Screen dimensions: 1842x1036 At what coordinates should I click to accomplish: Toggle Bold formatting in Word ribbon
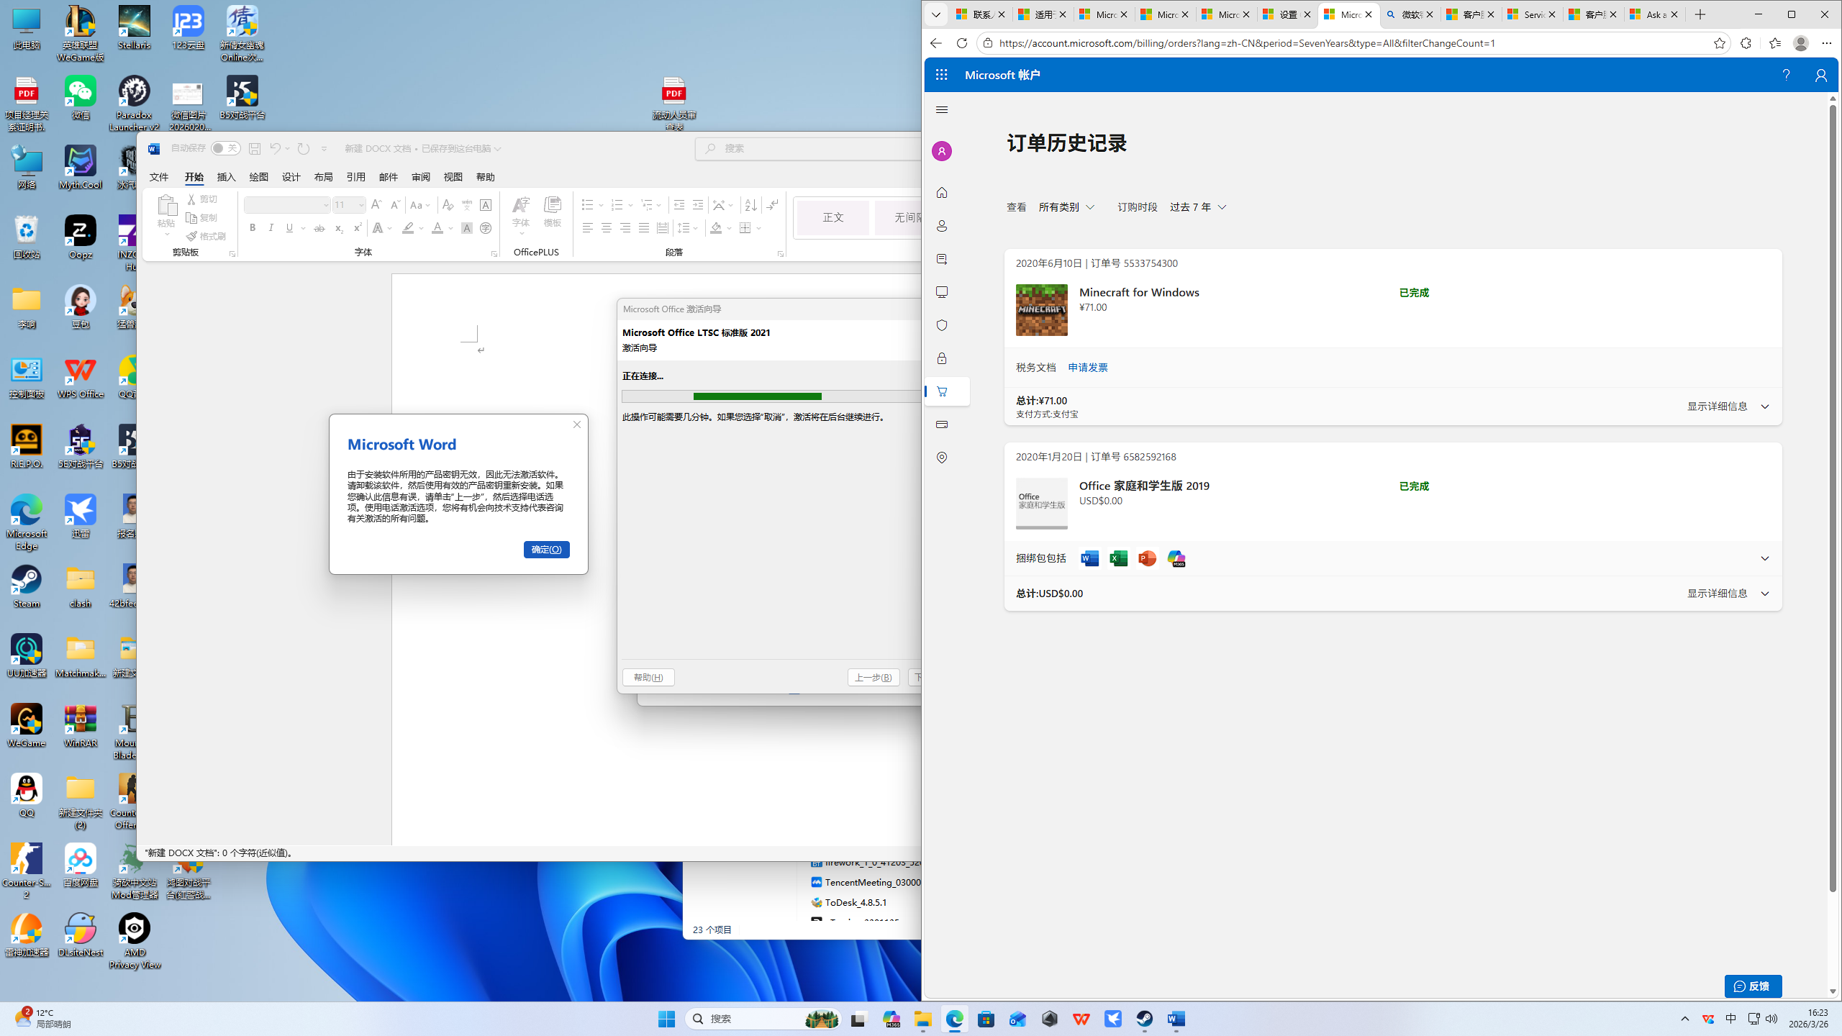(253, 228)
